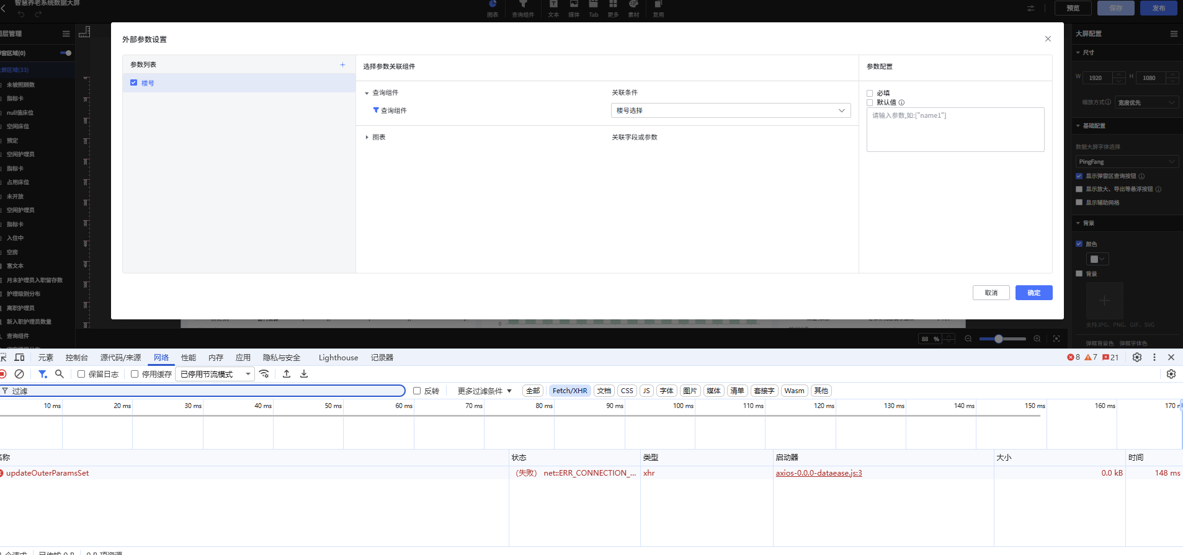
Task: Open DevTools settings gear icon
Action: click(x=1136, y=357)
